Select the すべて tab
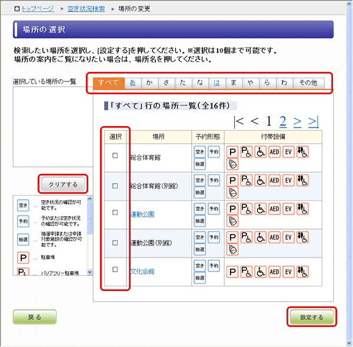353x347 pixels. click(108, 83)
